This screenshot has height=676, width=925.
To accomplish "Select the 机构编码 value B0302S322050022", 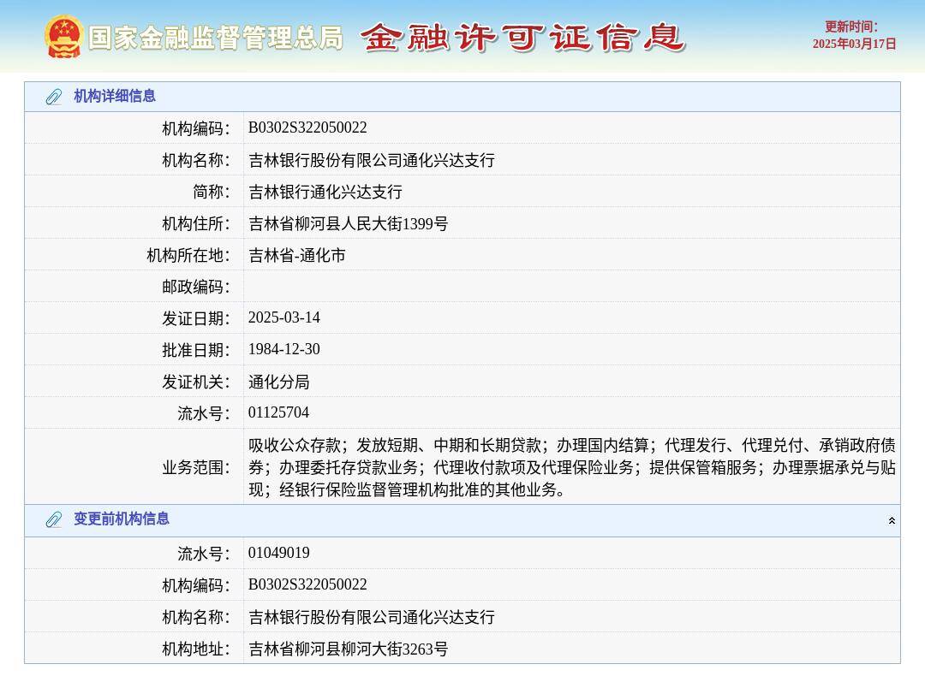I will (x=308, y=127).
